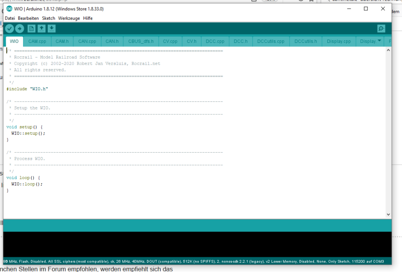Select the DCCutils.cpp tab
Image resolution: width=402 pixels, height=272 pixels.
click(271, 42)
